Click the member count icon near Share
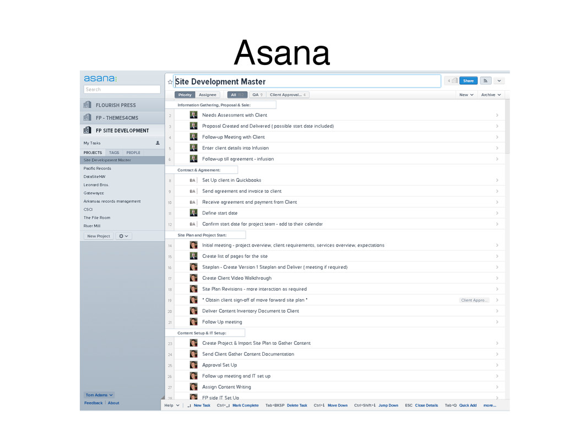Viewport: 564px width, 423px height. click(x=453, y=81)
